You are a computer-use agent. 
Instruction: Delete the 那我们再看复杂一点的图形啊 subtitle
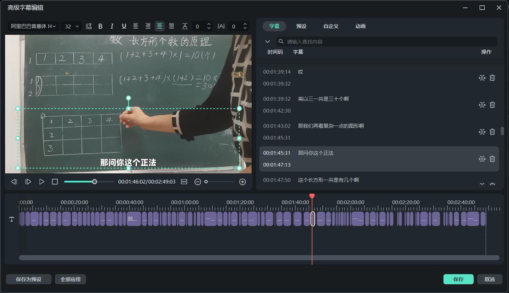tap(492, 132)
